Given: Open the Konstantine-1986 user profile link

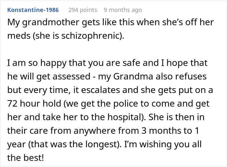Looking at the screenshot, I should [x=33, y=10].
